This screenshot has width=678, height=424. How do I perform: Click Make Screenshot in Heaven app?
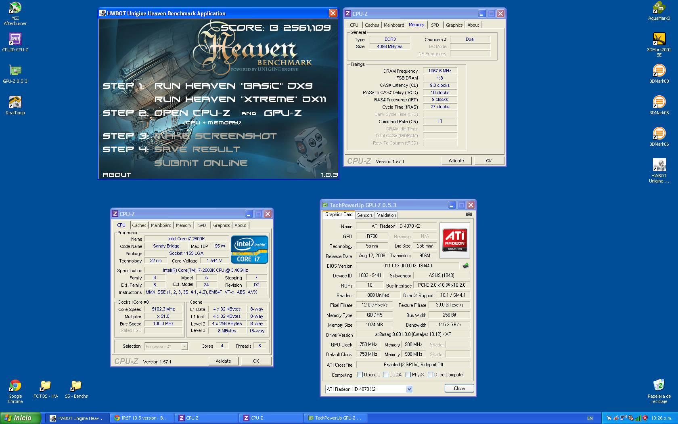[x=216, y=136]
